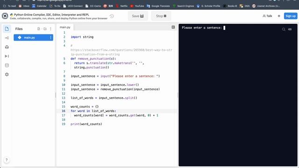Open the Netflix bookmark
The image size is (299, 168).
[x=121, y=6]
